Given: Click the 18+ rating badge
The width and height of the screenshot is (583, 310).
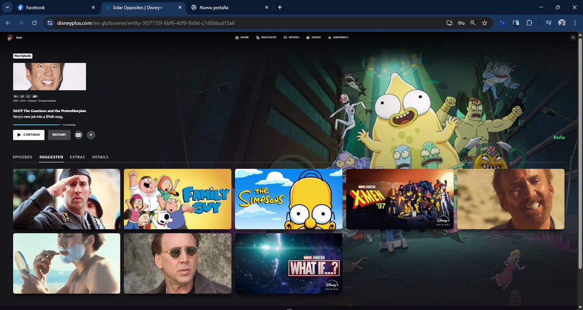Looking at the screenshot, I should (16, 97).
